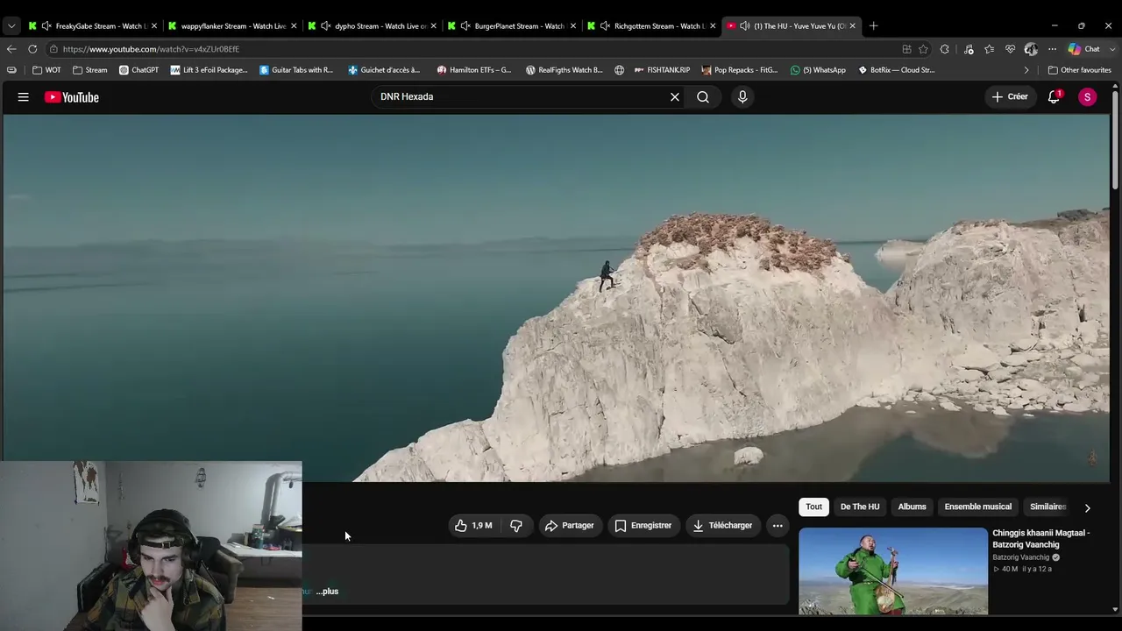This screenshot has height=631, width=1122.
Task: Select the Ensemble musical chip
Action: click(978, 507)
